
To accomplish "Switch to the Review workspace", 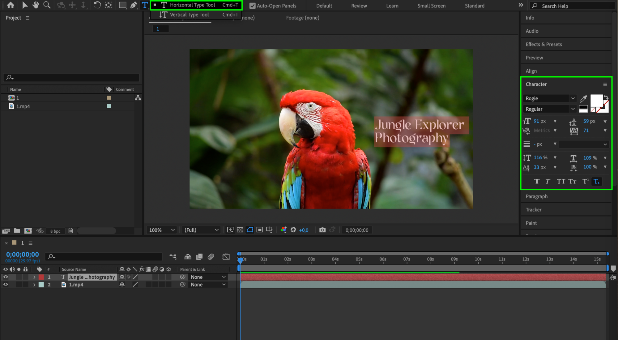I will point(359,6).
